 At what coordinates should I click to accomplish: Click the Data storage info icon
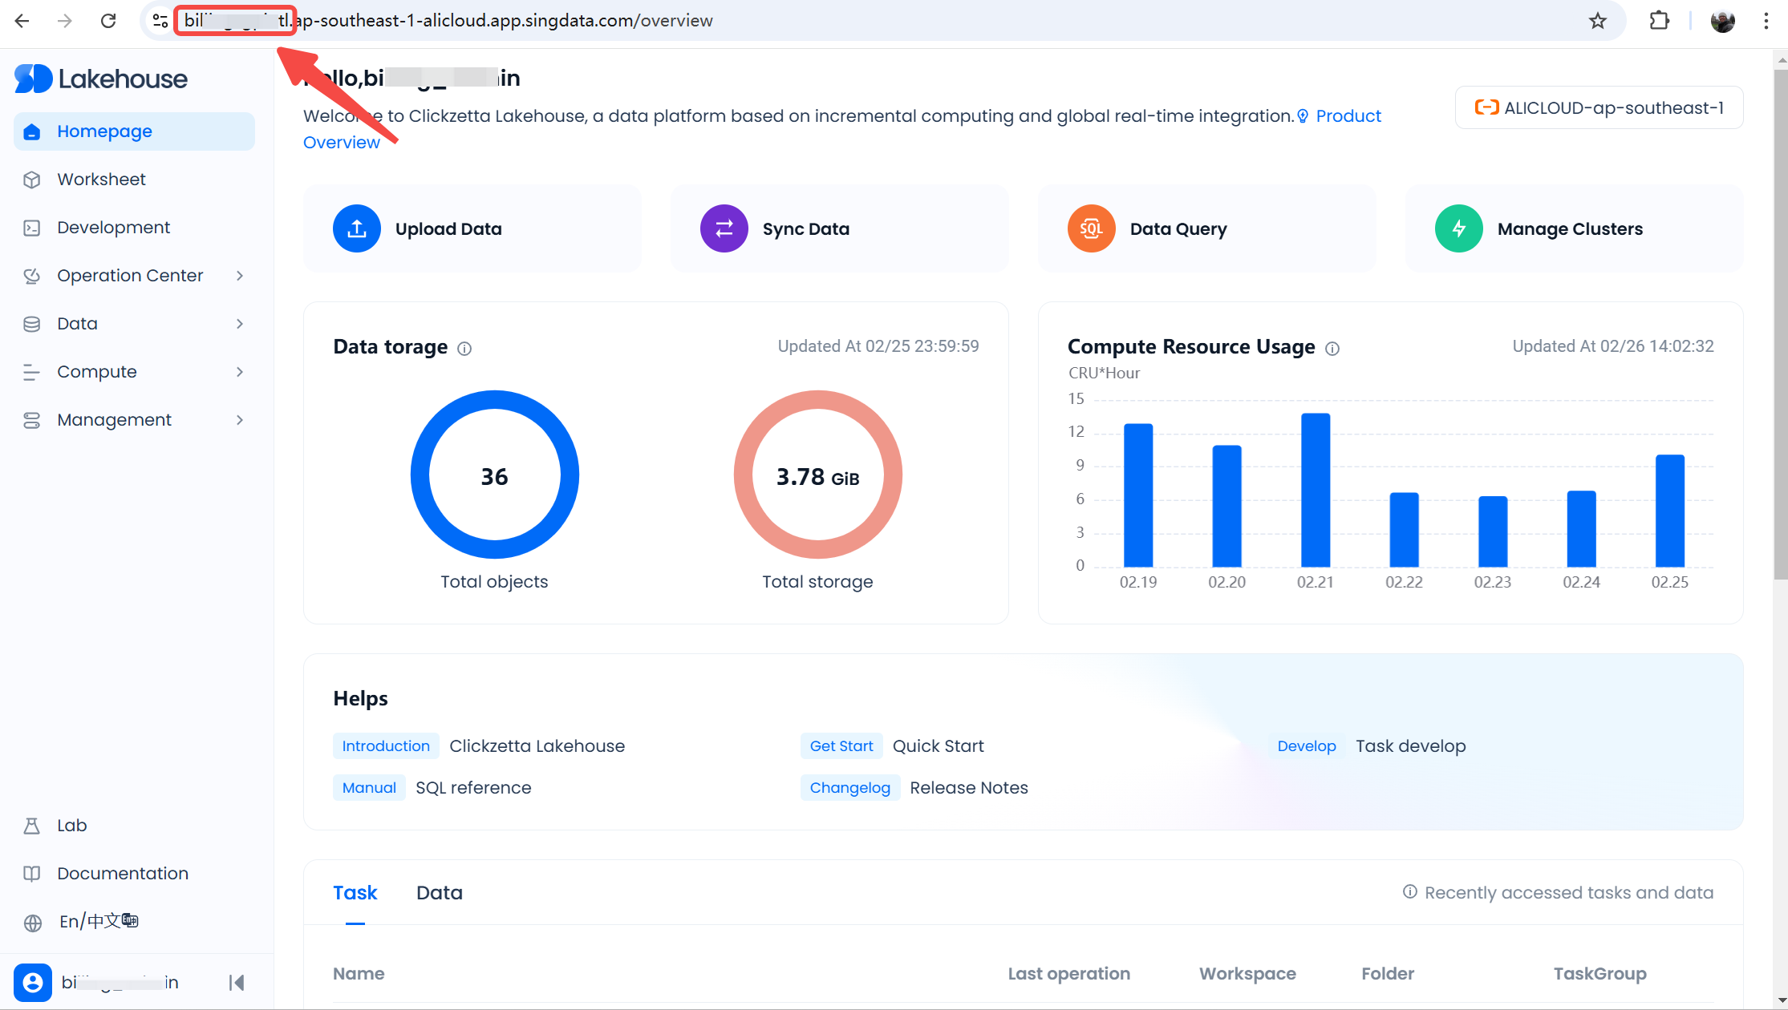[x=464, y=349]
